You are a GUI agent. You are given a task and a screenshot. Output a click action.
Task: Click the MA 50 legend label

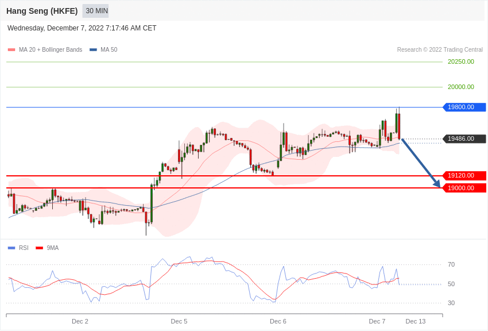109,49
